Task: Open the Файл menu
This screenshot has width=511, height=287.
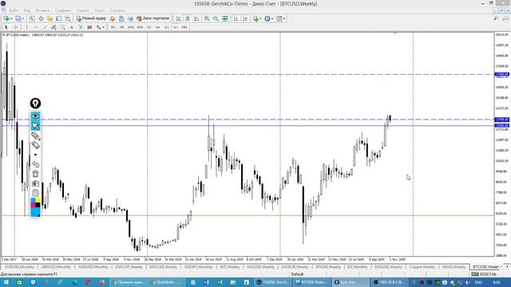Action: 14,10
